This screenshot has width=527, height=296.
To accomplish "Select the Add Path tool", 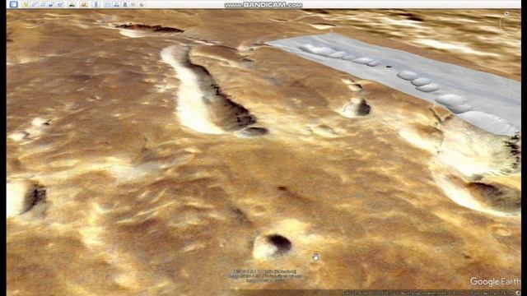I will tap(43, 4).
